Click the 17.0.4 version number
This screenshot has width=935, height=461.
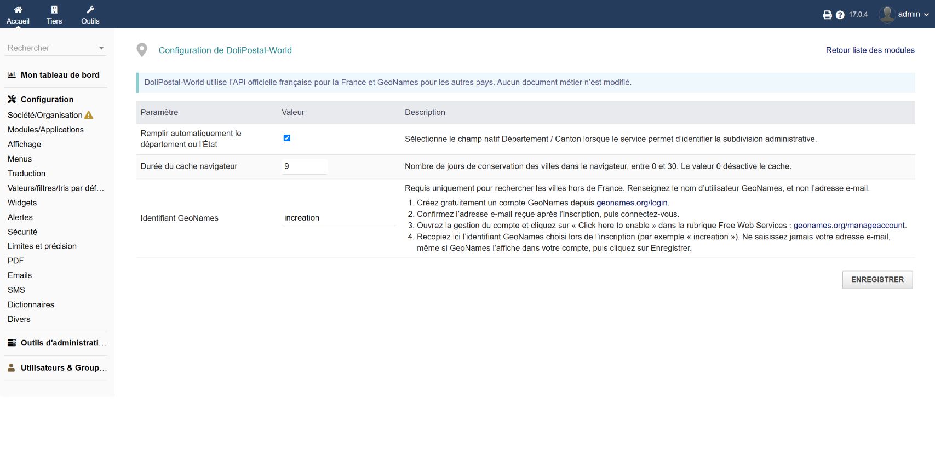click(x=858, y=15)
